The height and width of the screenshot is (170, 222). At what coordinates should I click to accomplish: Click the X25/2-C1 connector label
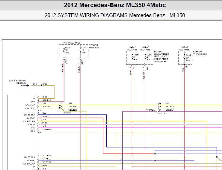coord(162,113)
